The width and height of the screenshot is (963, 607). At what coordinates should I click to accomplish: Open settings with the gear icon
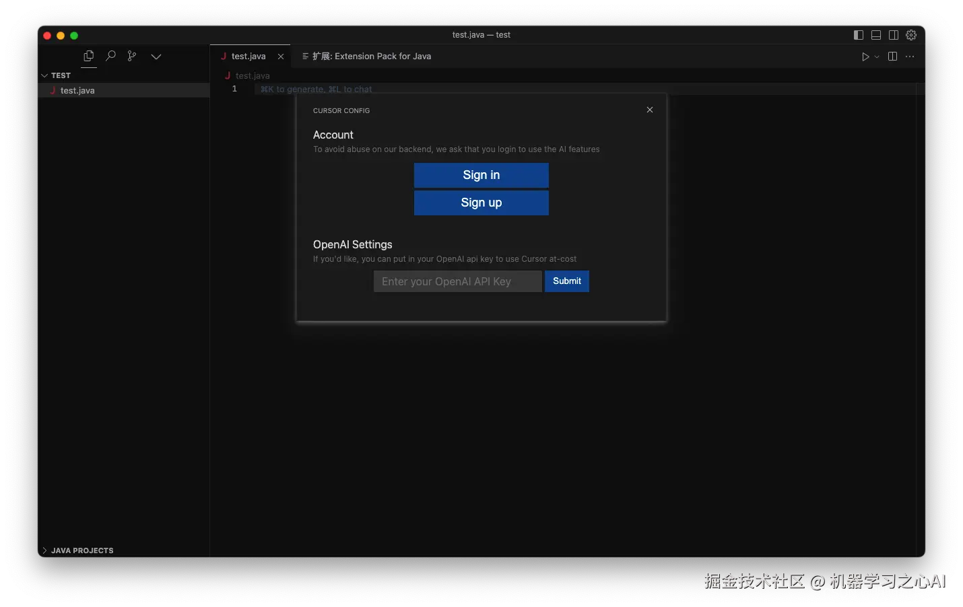click(911, 35)
